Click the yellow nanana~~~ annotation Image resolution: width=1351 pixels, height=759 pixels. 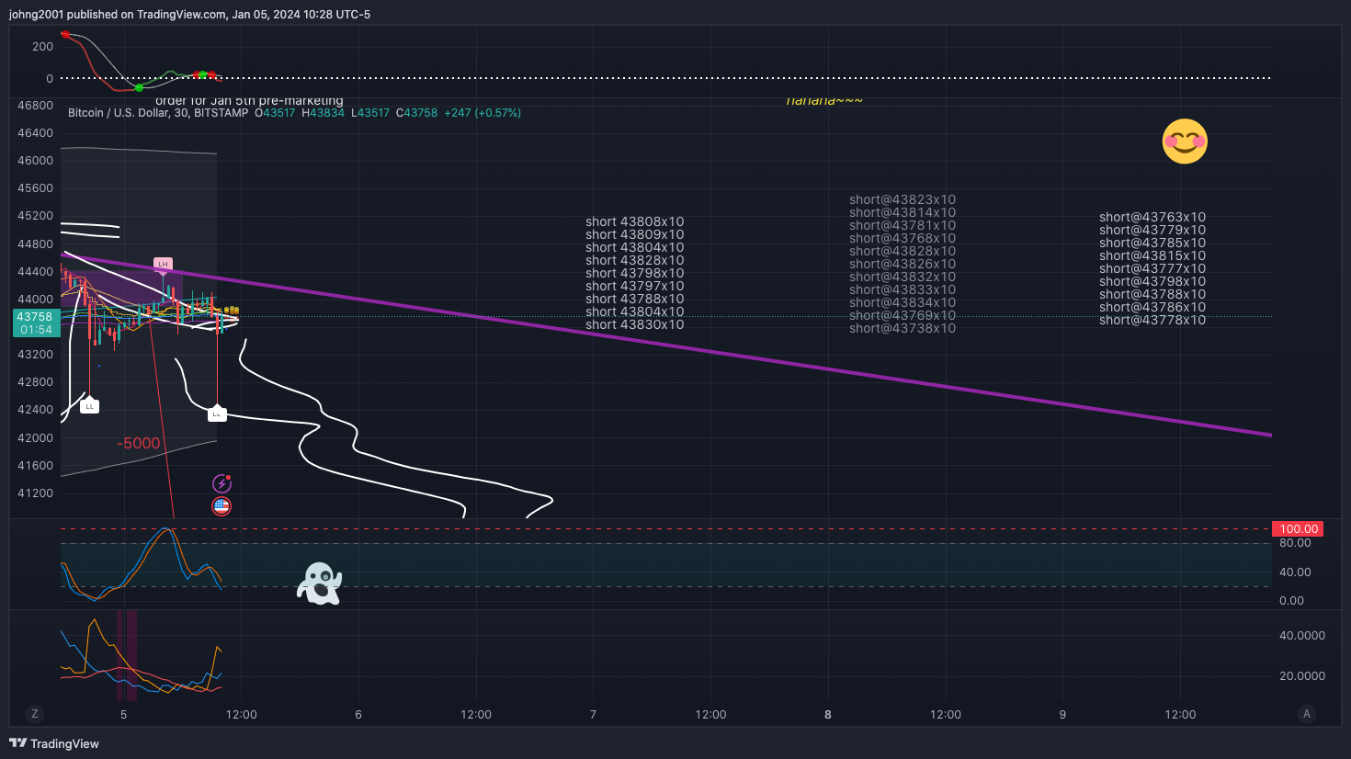tap(824, 100)
